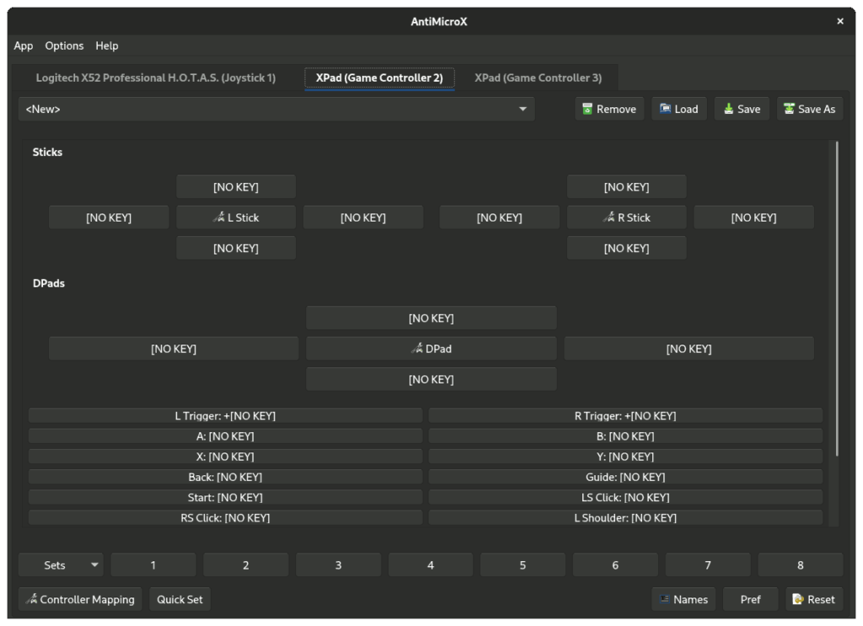The height and width of the screenshot is (626, 863).
Task: Switch to XPad (Game Controller 3) tab
Action: (x=539, y=78)
